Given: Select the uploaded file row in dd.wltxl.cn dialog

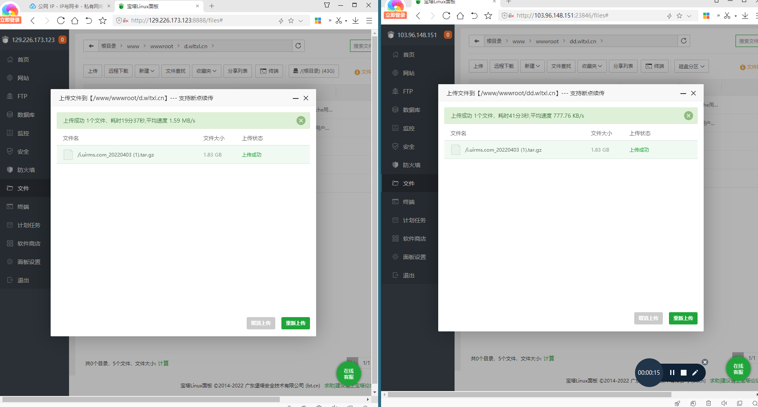Looking at the screenshot, I should click(571, 150).
